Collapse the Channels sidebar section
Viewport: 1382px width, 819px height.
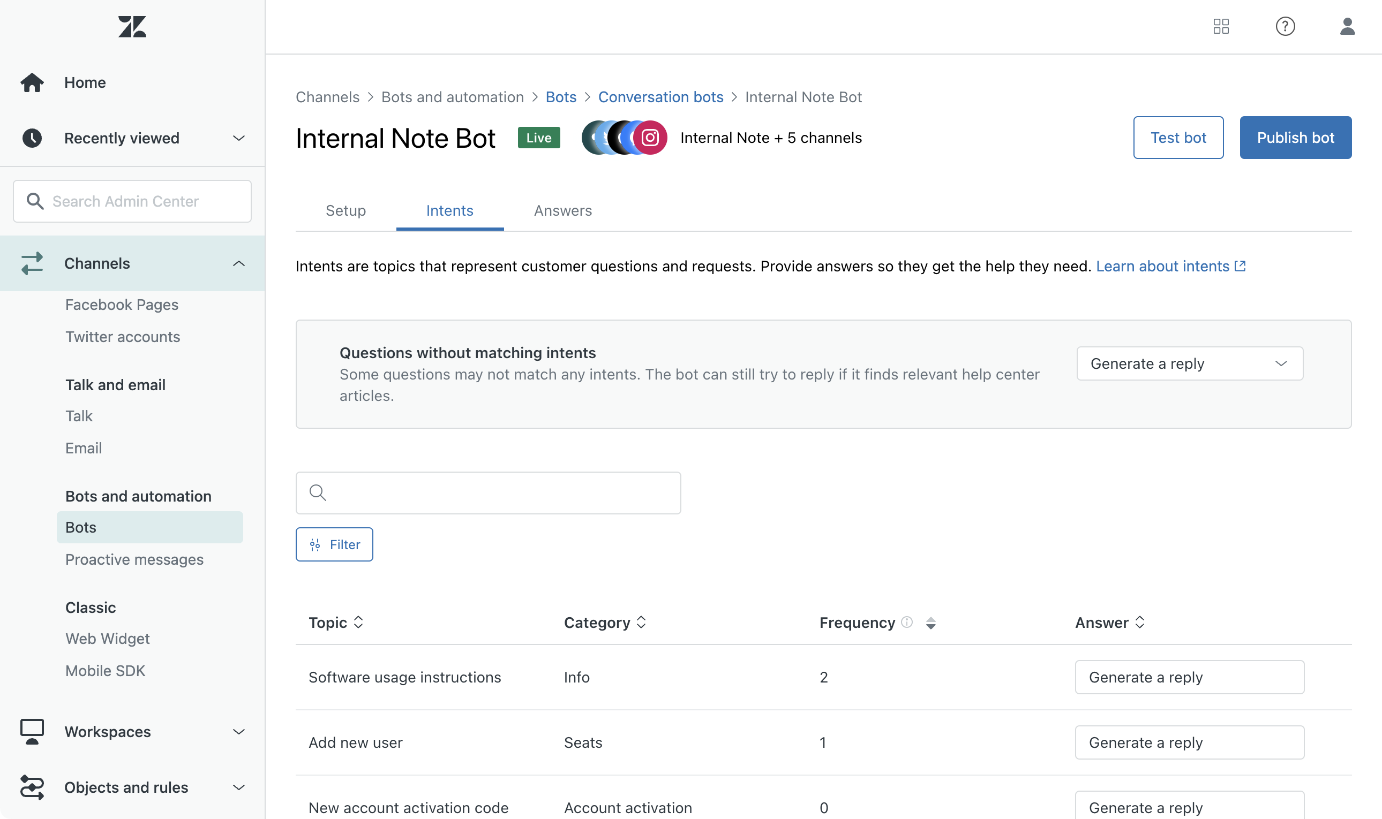[x=238, y=263]
